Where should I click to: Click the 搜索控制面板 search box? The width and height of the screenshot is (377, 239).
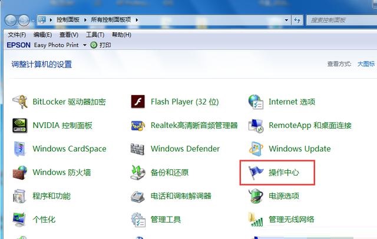342,20
